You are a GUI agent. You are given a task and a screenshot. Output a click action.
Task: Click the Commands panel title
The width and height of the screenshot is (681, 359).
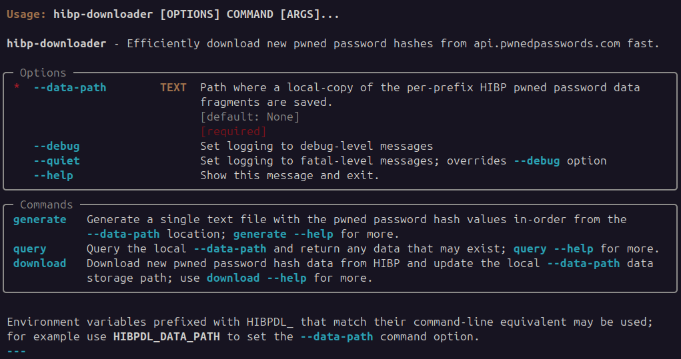pyautogui.click(x=47, y=204)
